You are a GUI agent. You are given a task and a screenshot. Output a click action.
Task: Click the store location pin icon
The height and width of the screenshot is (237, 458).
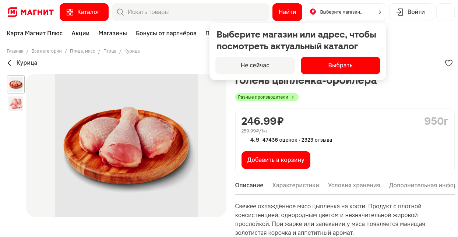[313, 12]
